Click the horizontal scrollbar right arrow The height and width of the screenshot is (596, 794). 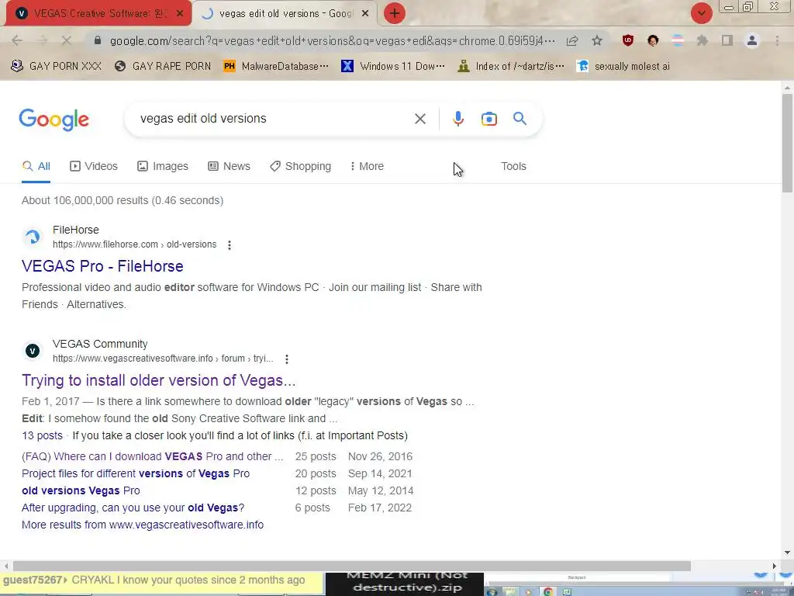775,566
